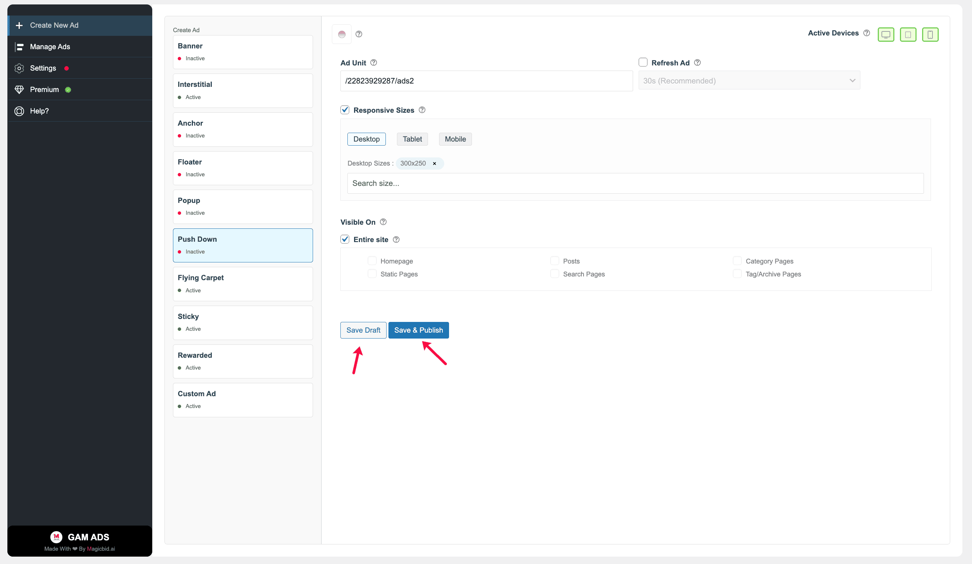Click the Save & Publish button

[x=418, y=330]
